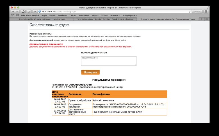The width and height of the screenshot is (219, 136).
Task: Open the Reading List book icon
Action: pos(13,15)
